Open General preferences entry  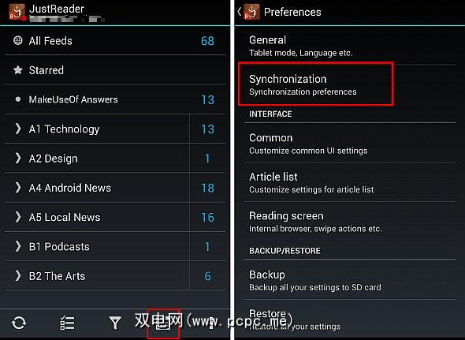(350, 46)
